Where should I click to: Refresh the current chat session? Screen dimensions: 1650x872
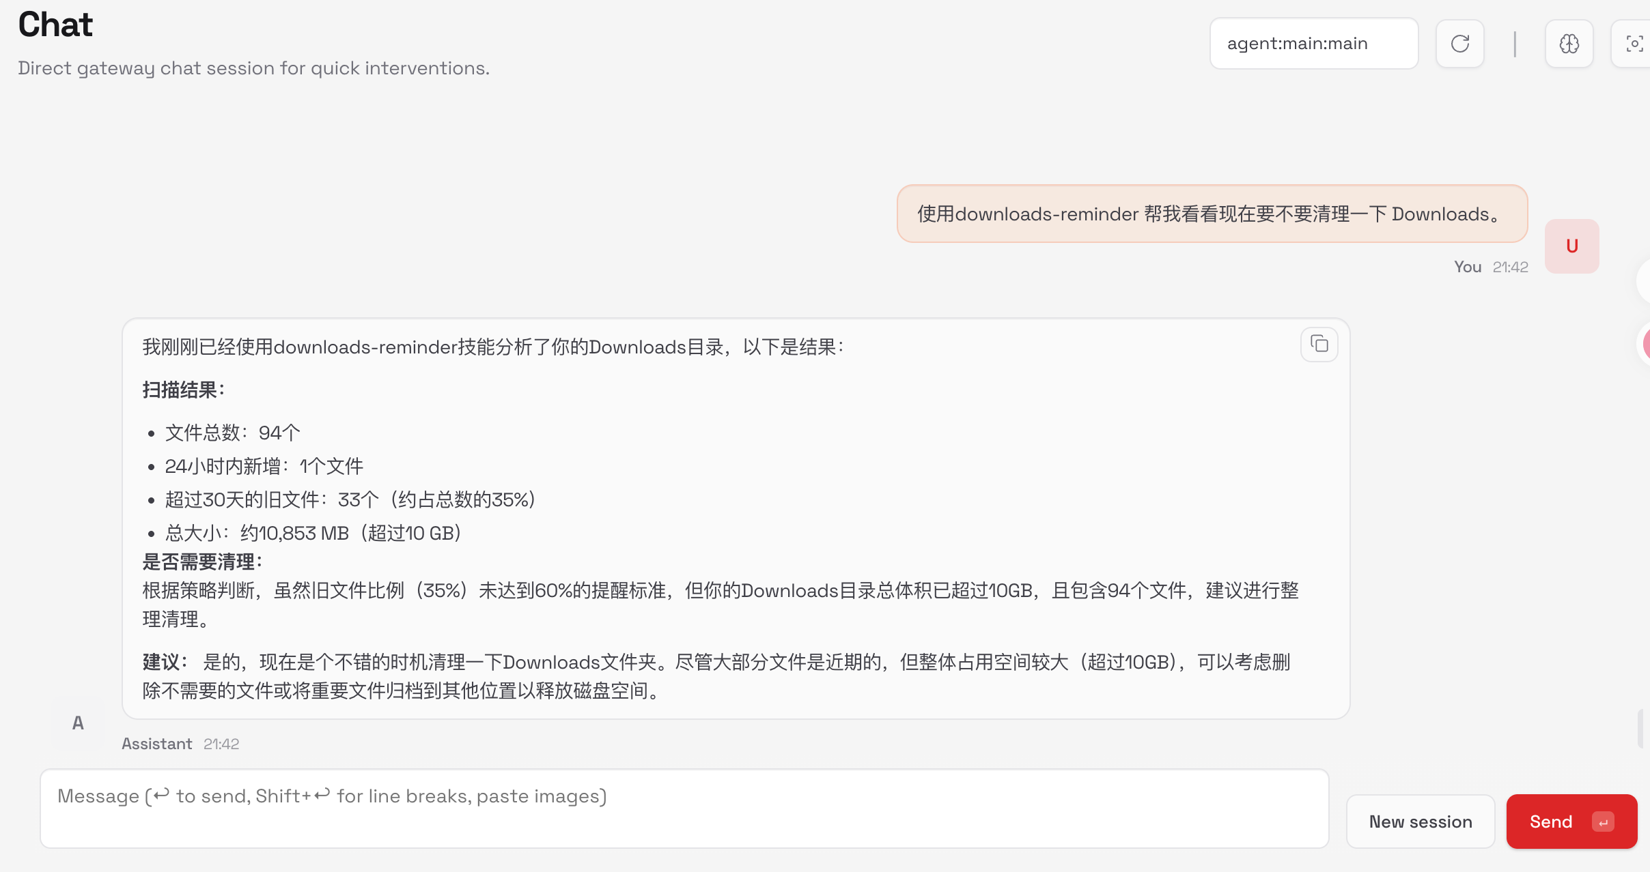tap(1460, 43)
